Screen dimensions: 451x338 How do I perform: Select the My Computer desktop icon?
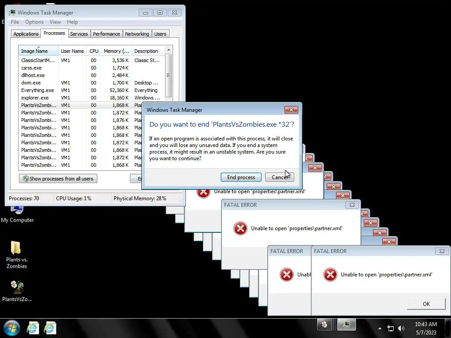coord(17,214)
